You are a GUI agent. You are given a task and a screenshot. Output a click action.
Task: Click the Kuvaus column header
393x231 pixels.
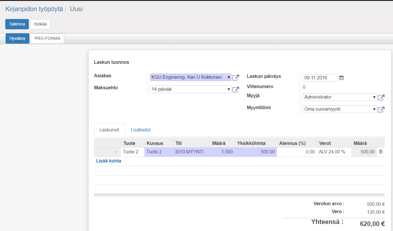(x=158, y=143)
